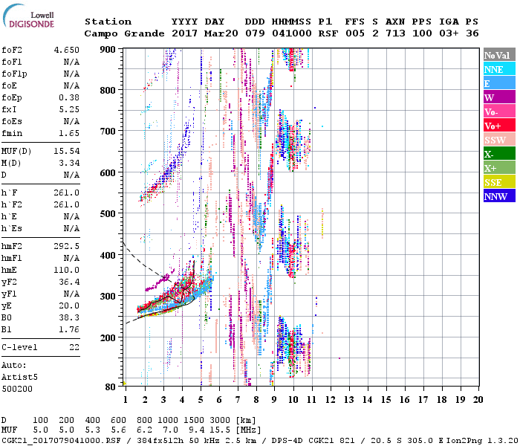
Task: Select the SSW salmon legend swatch
Action: pyautogui.click(x=499, y=140)
